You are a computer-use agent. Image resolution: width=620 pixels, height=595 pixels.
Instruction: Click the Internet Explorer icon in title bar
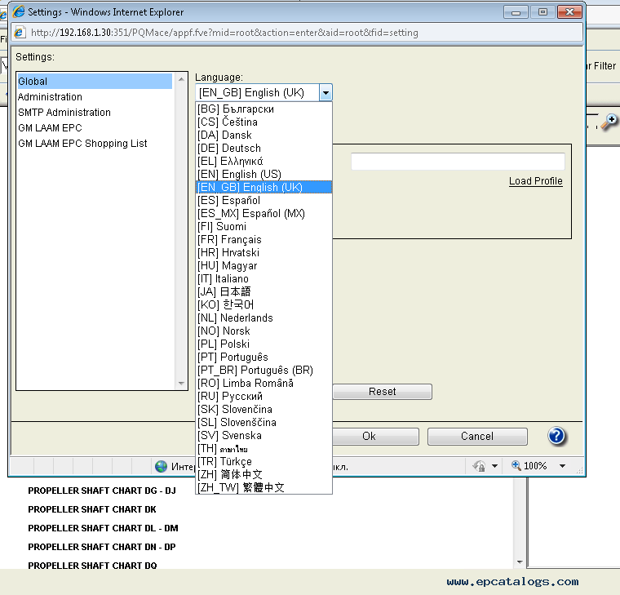[20, 12]
